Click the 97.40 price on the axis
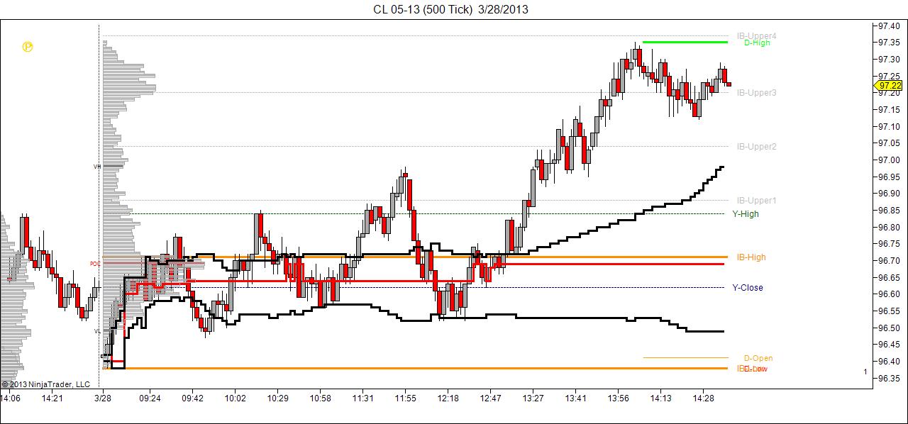The image size is (908, 424). [888, 26]
